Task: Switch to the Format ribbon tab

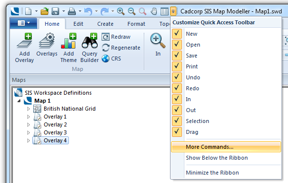Action: click(136, 24)
